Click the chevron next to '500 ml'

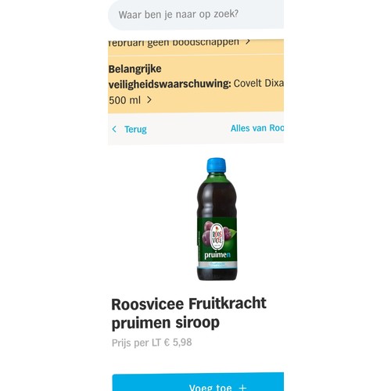(149, 100)
